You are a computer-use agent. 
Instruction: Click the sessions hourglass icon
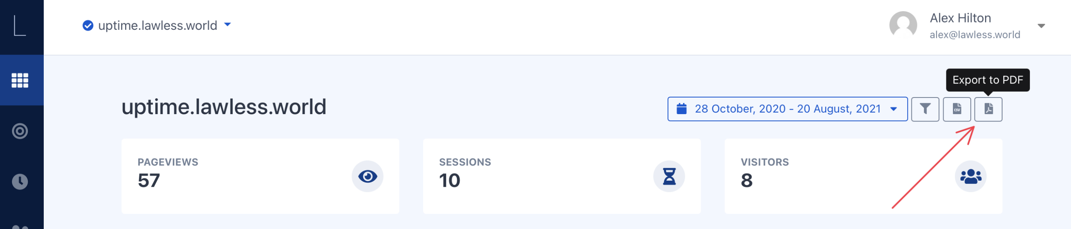669,176
